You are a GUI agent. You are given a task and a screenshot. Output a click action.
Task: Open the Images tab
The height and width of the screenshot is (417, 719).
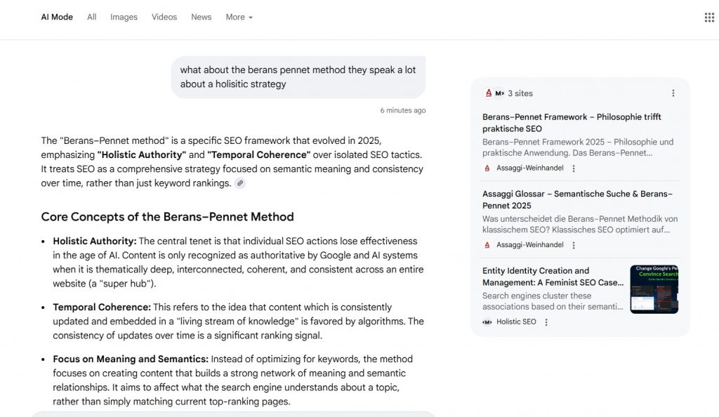(x=124, y=17)
